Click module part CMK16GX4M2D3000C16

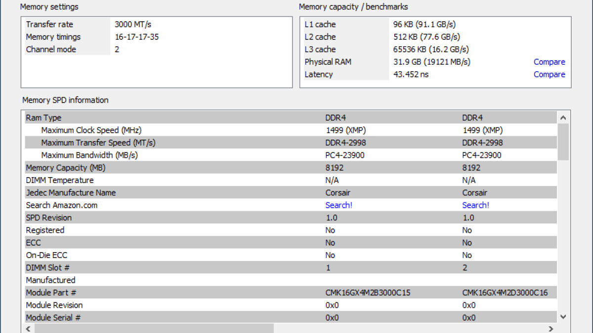point(505,293)
